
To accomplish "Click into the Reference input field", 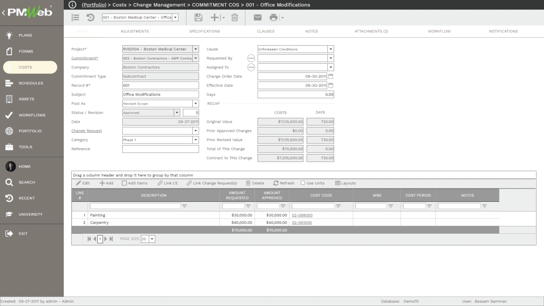I will point(160,149).
